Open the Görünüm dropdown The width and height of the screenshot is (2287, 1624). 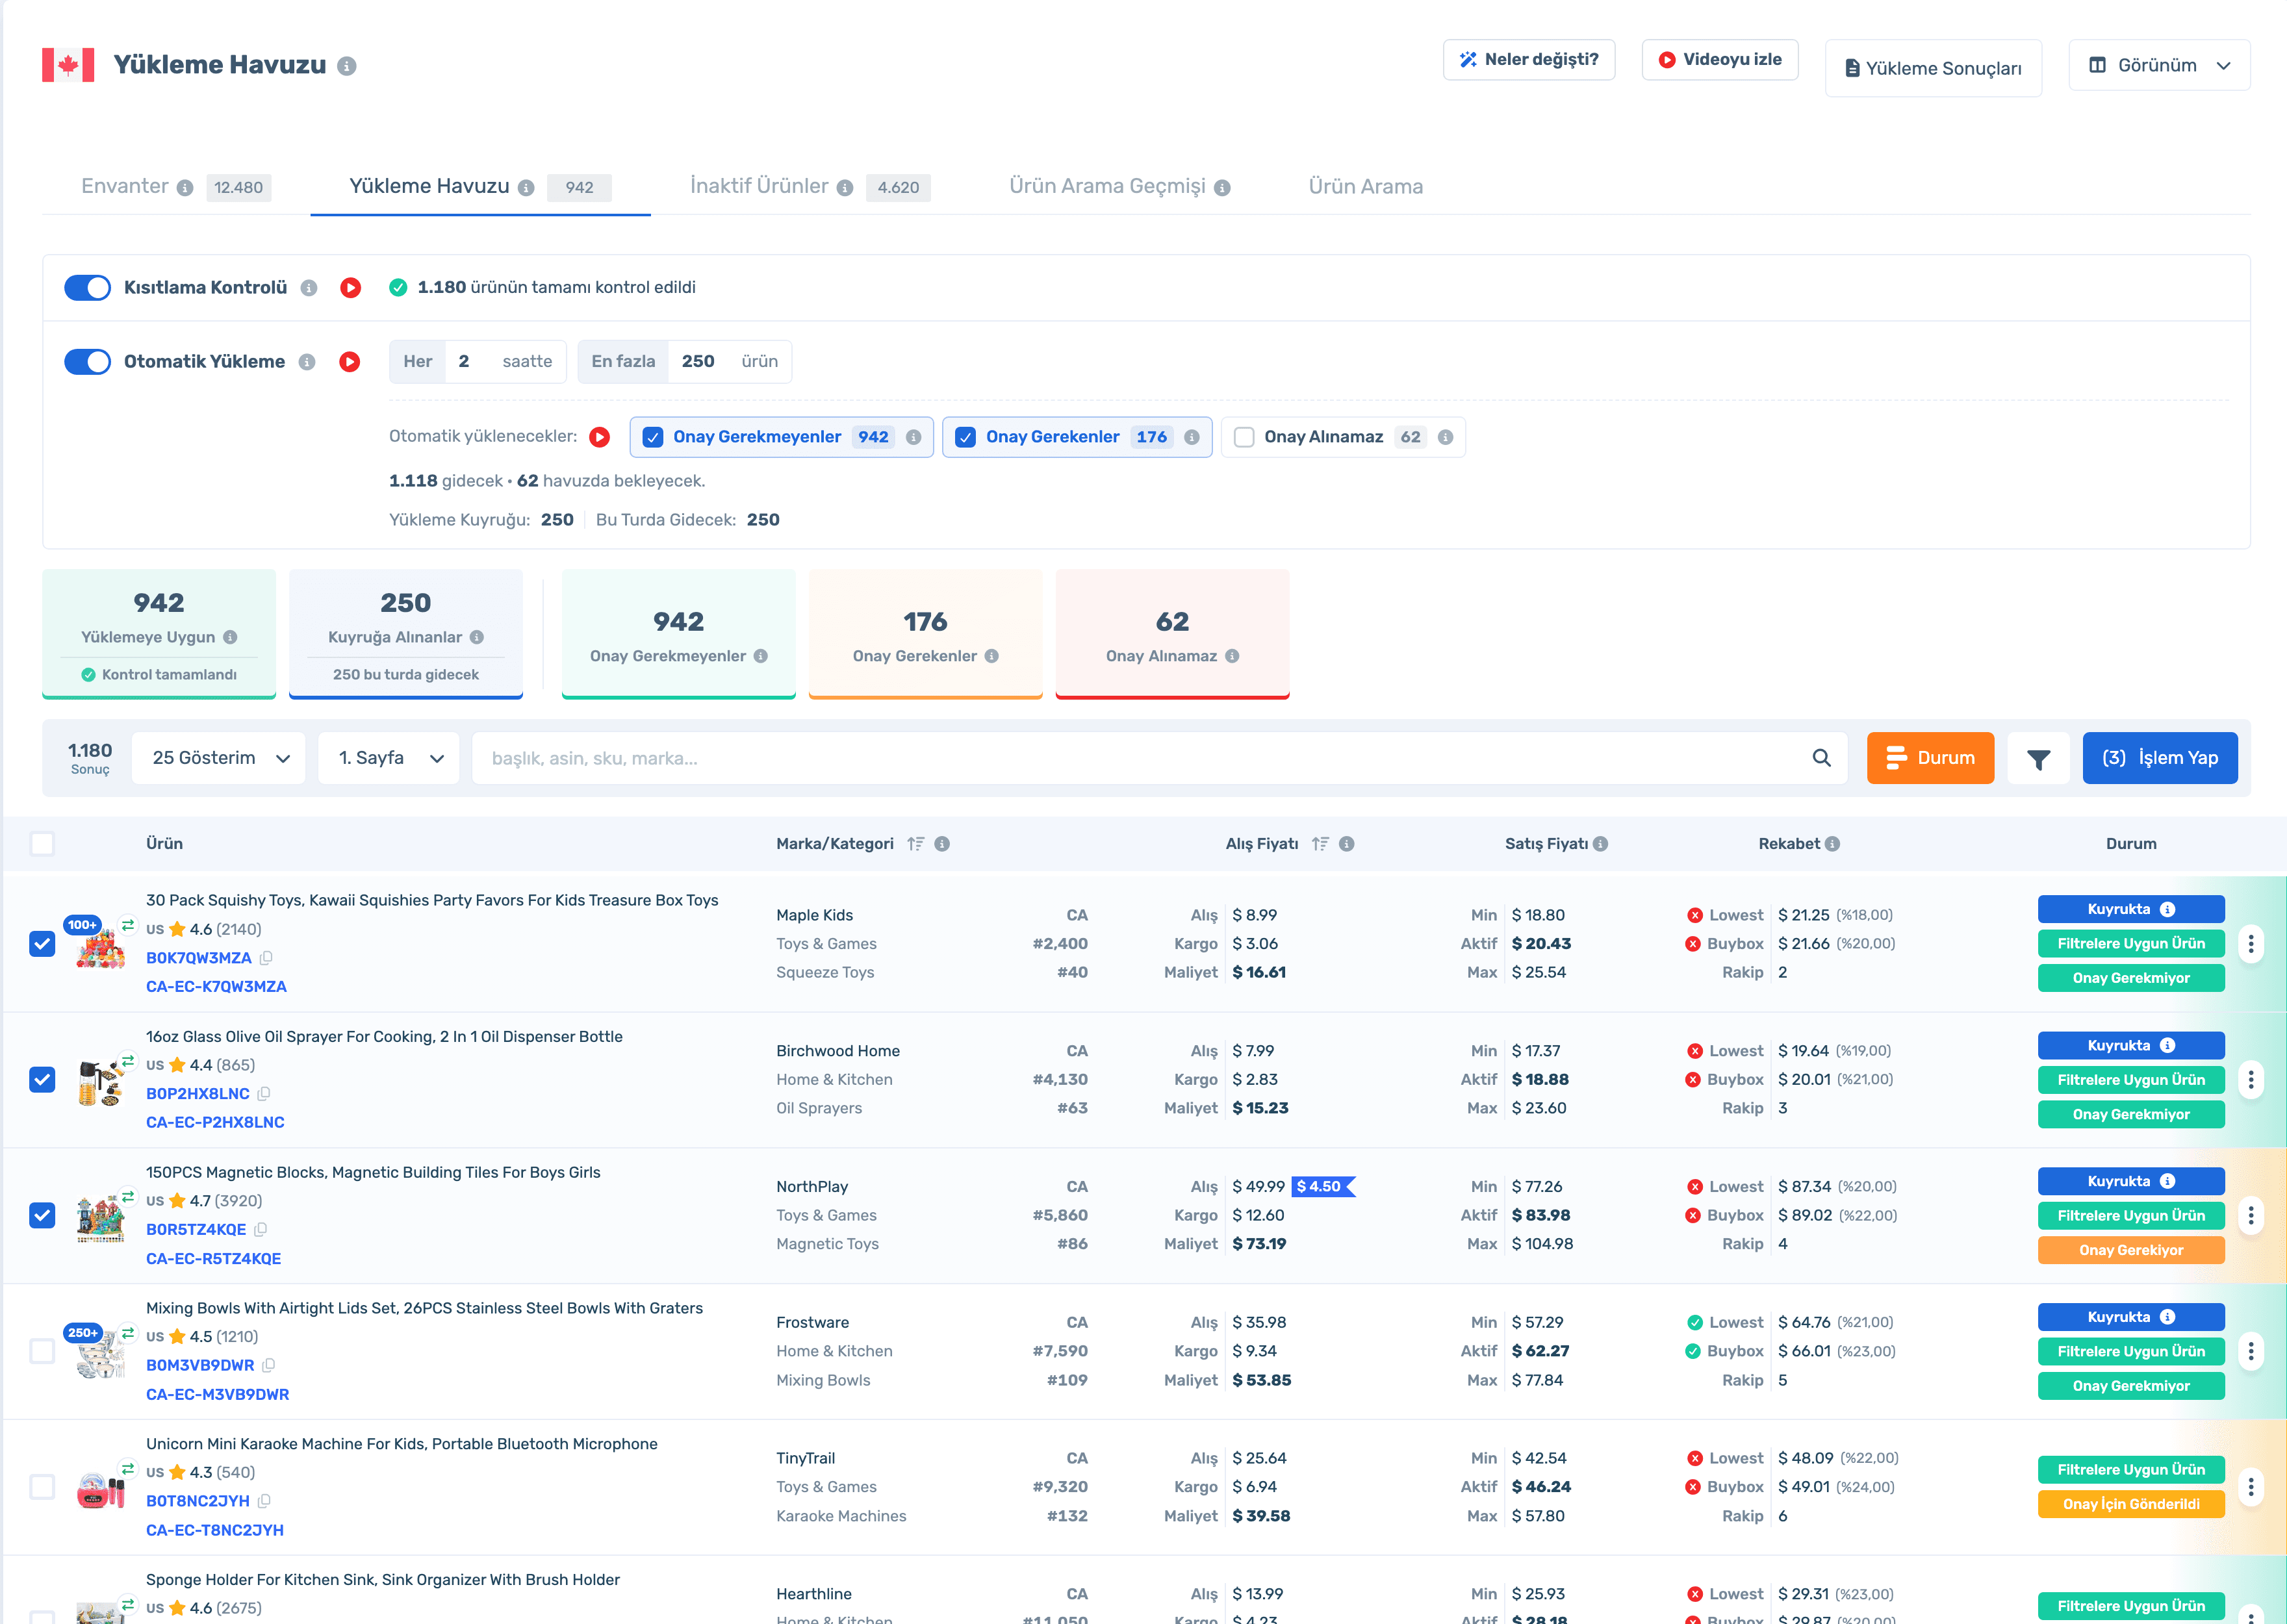2159,66
